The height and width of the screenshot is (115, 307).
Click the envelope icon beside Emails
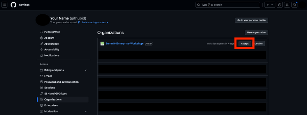[41, 76]
